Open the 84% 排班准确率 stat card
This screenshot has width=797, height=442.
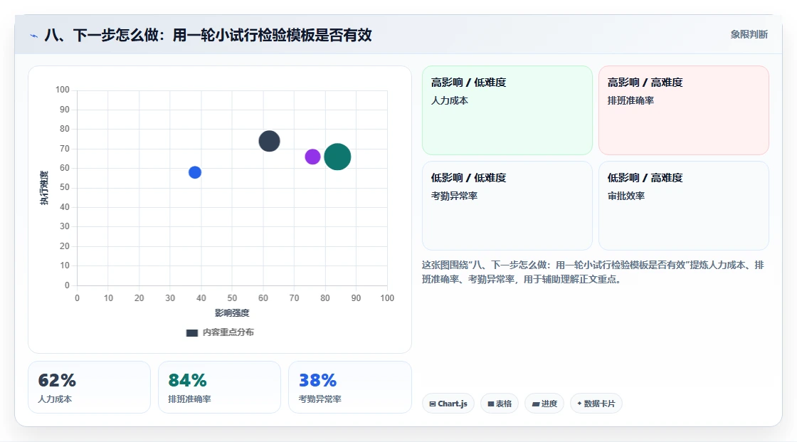[x=220, y=387]
